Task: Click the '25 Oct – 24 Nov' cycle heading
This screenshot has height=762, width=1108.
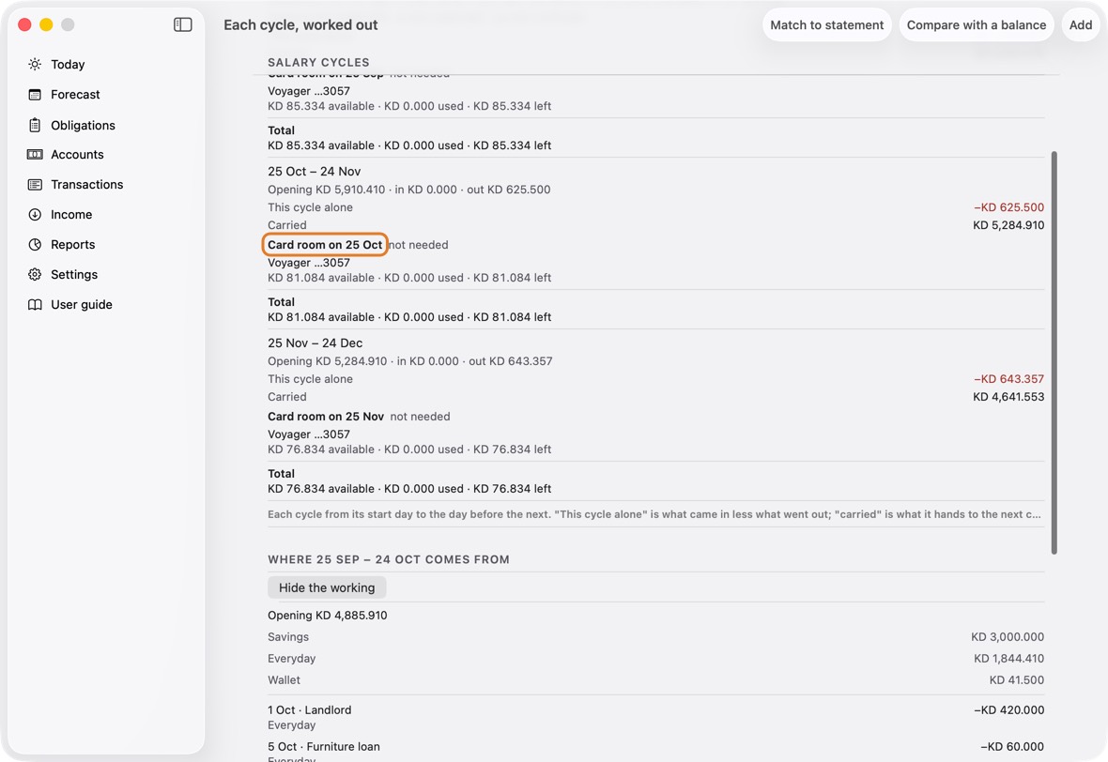Action: pos(314,172)
